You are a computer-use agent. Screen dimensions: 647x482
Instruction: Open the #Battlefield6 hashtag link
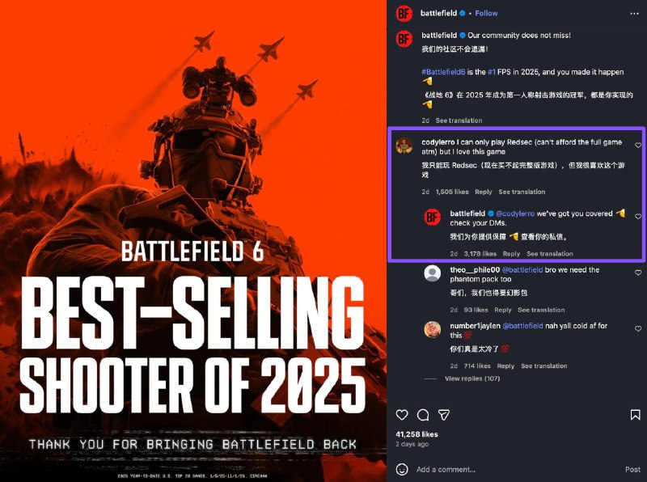[443, 72]
